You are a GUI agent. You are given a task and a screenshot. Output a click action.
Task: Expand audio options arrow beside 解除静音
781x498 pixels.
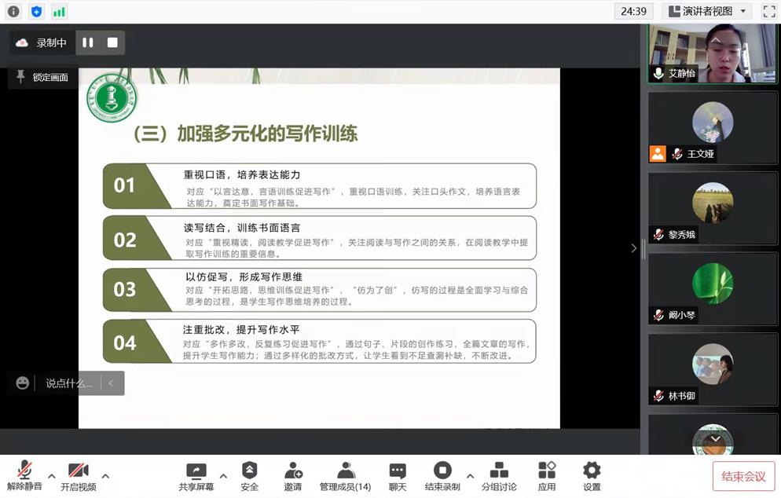click(52, 476)
